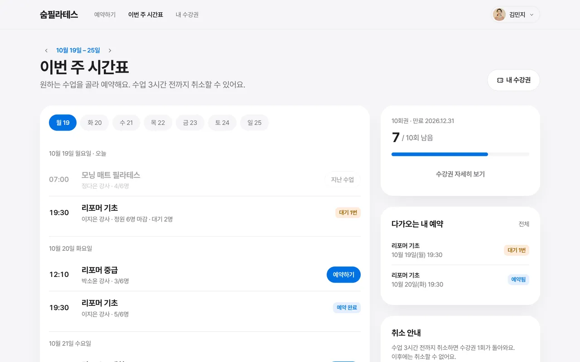Image resolution: width=580 pixels, height=362 pixels.
Task: Click 10회권 · 만료 2026.12.31 text
Action: click(x=423, y=121)
